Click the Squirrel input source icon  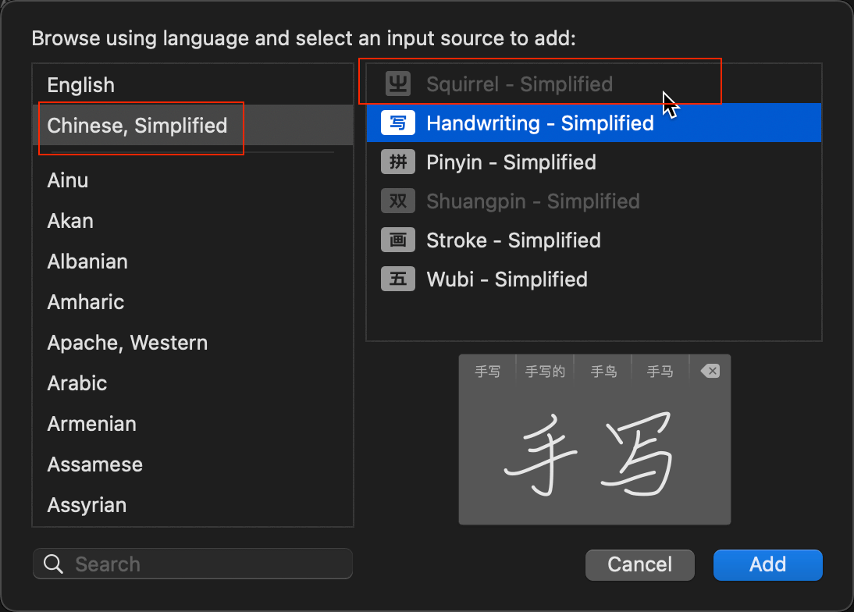[x=398, y=84]
